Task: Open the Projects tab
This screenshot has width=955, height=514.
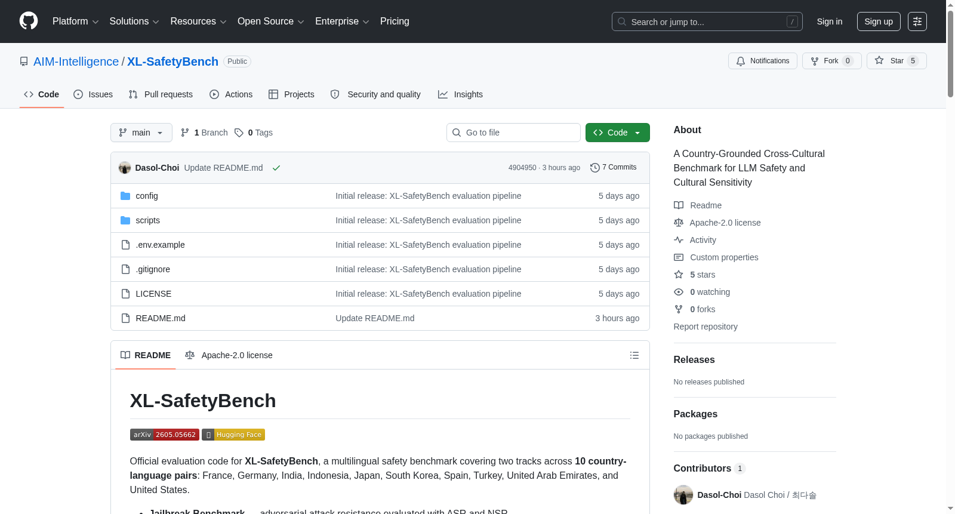Action: [291, 94]
